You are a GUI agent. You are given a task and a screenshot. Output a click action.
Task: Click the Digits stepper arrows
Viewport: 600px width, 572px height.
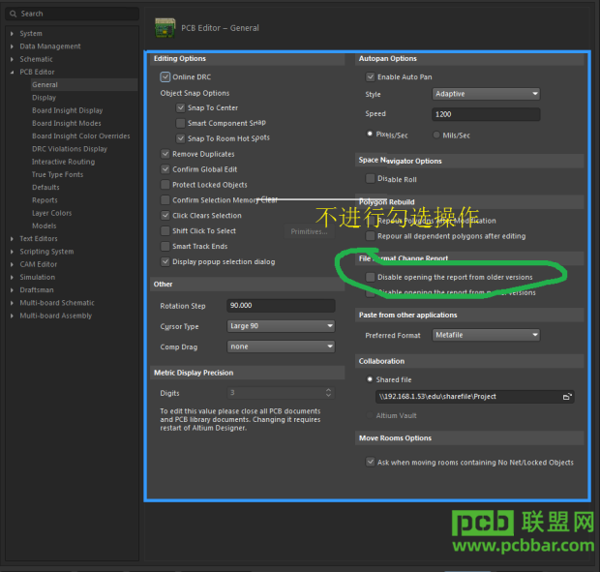tap(328, 393)
